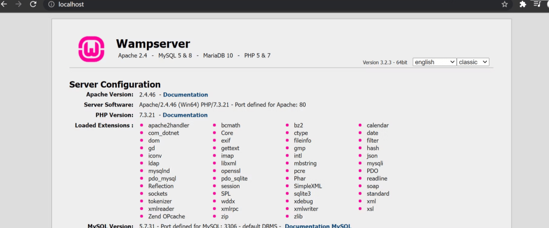Click the Server Configuration heading
Screen dimensions: 549x228
point(115,84)
